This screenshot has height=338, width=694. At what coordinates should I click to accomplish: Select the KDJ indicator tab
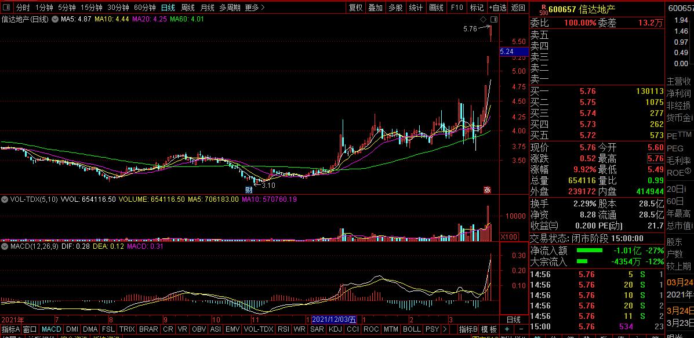[336, 330]
